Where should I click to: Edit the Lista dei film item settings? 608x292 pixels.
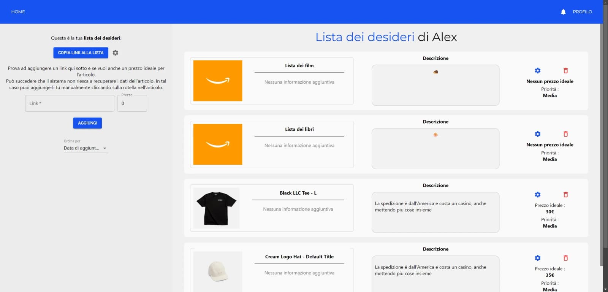point(537,71)
